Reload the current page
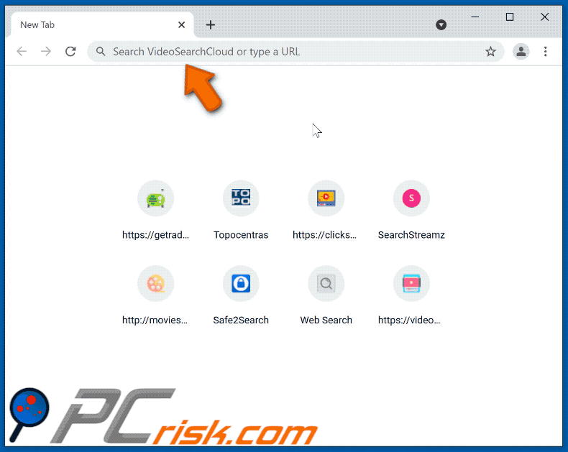This screenshot has width=568, height=452. click(70, 52)
